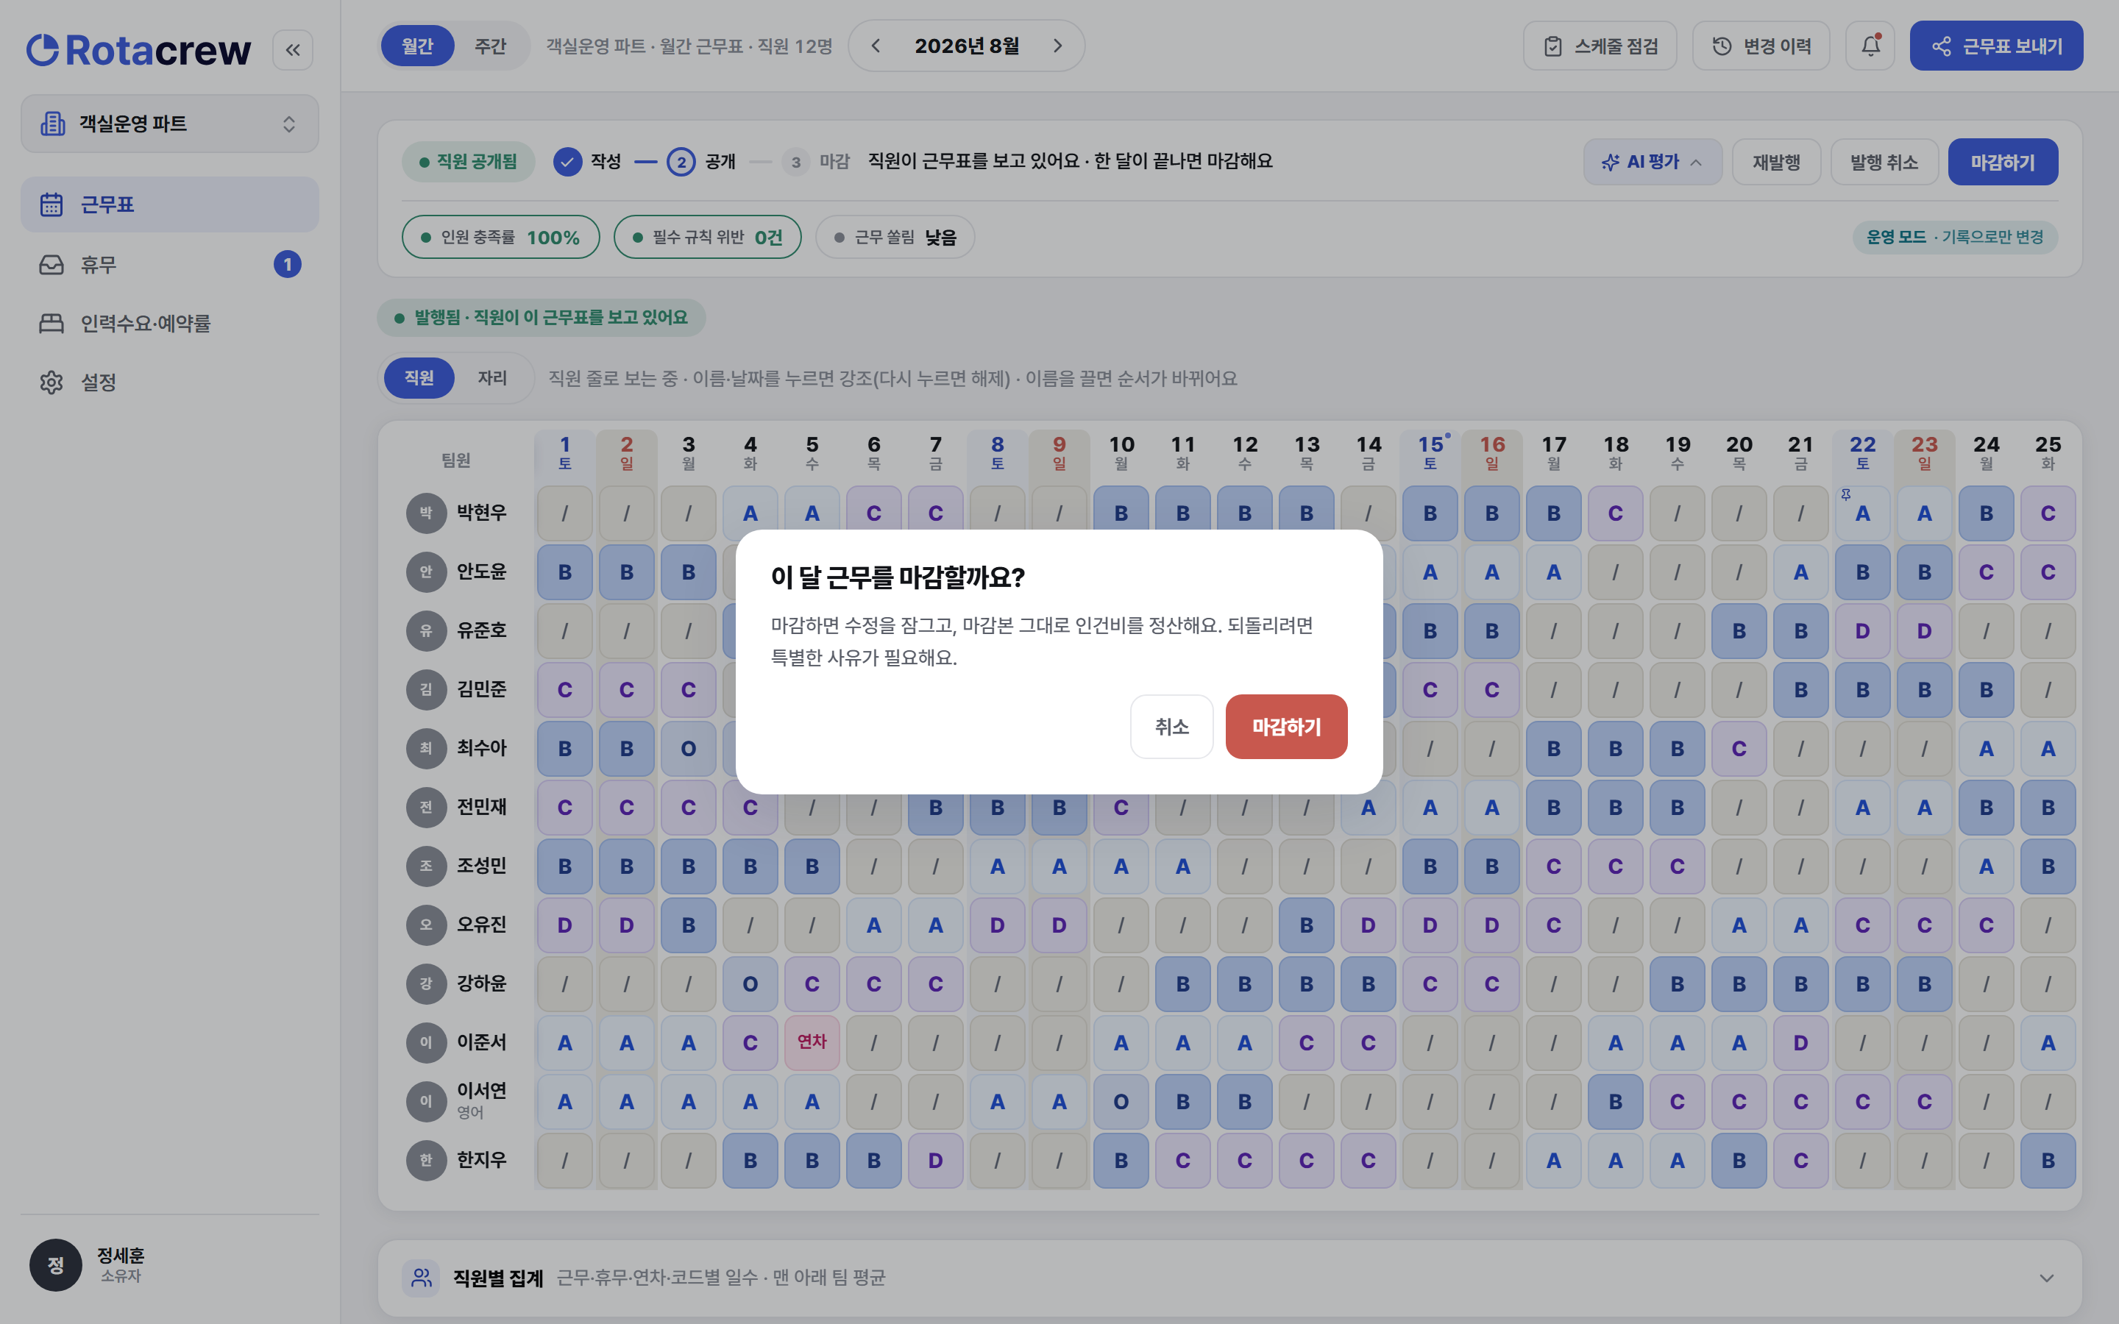Click 김민준 avatar

(x=425, y=689)
